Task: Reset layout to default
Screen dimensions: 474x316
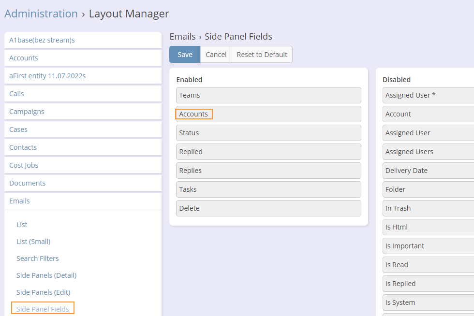Action: 262,55
